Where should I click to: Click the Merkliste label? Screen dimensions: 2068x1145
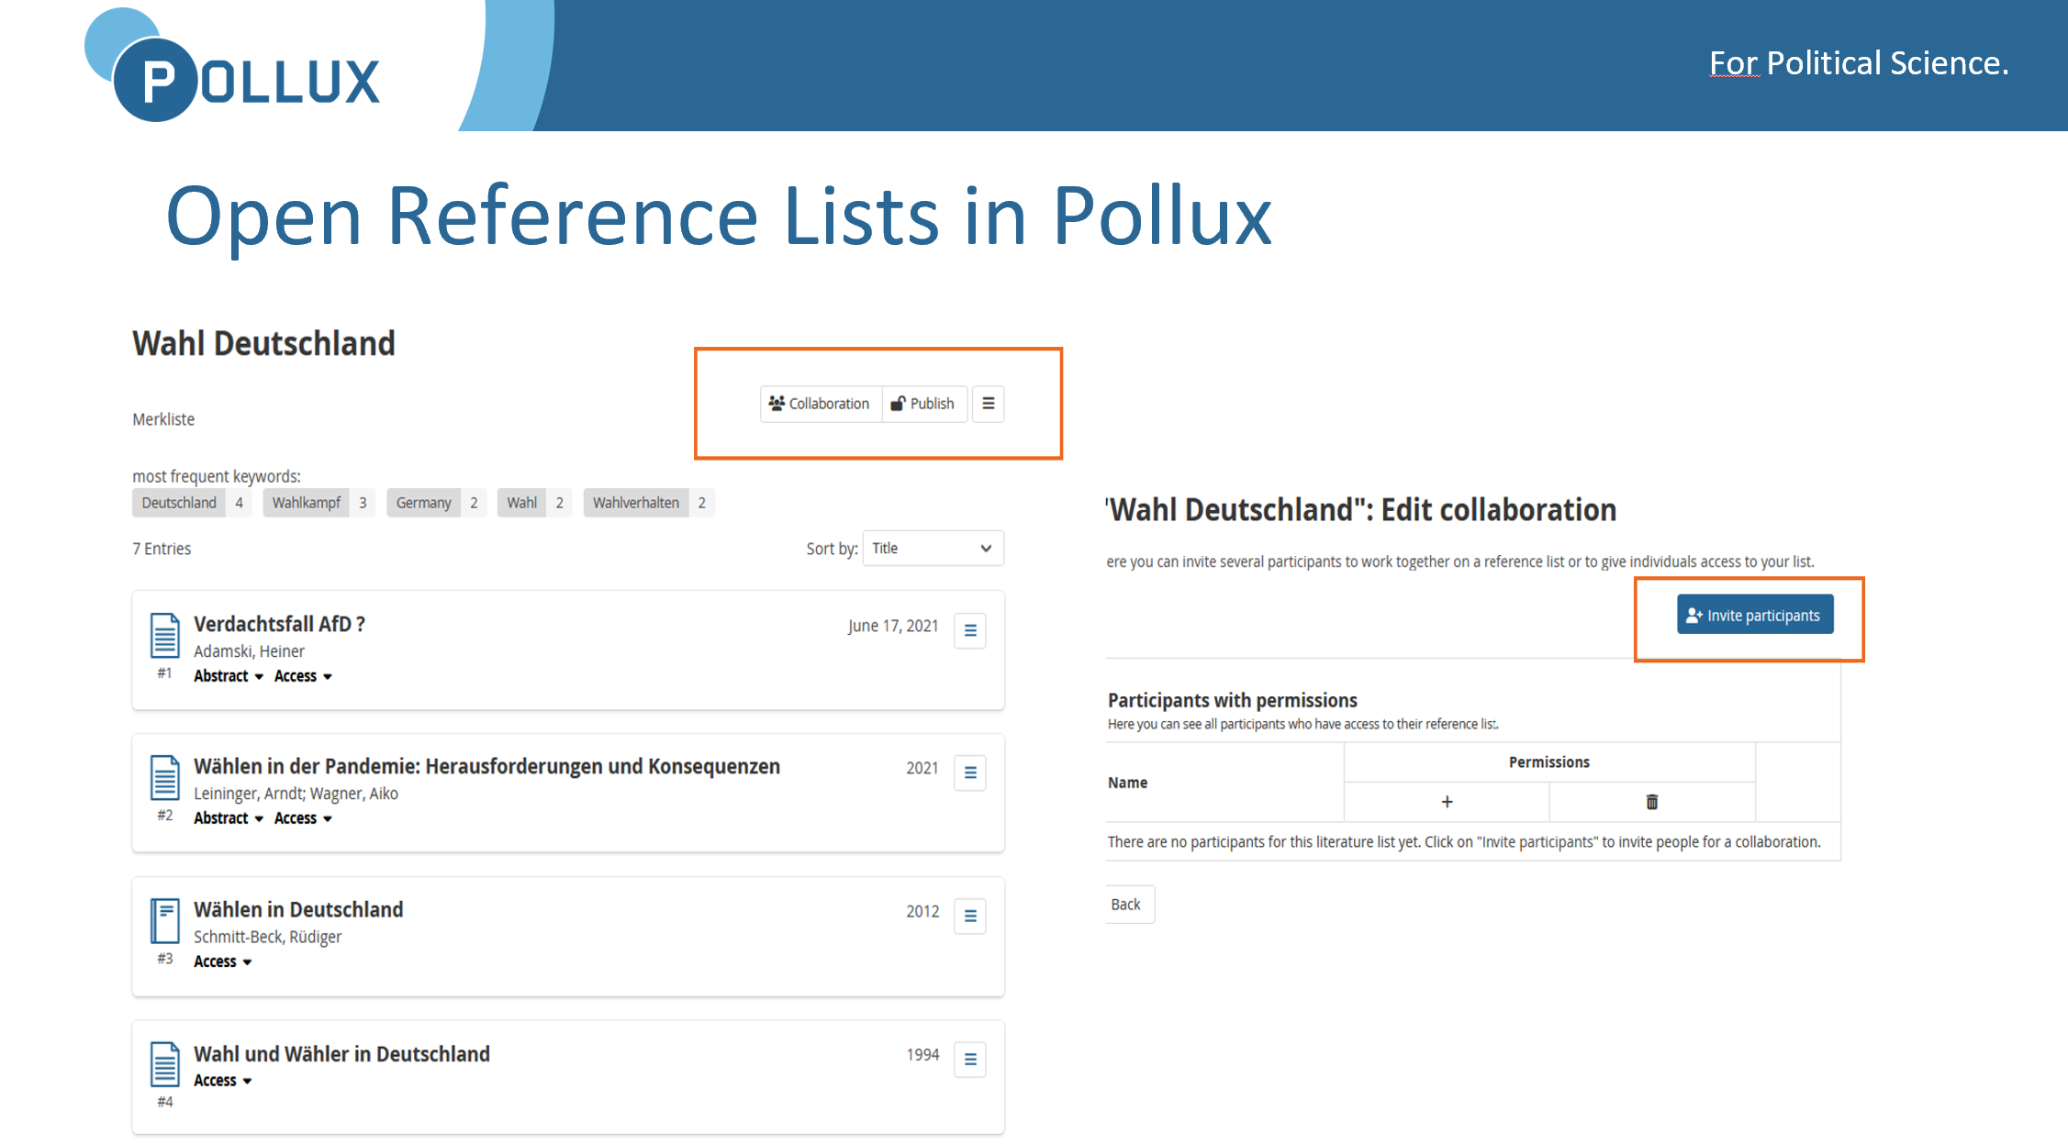point(163,419)
